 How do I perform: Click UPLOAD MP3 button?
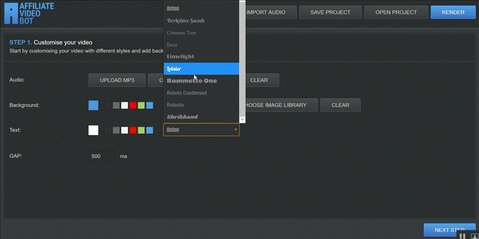coord(117,80)
